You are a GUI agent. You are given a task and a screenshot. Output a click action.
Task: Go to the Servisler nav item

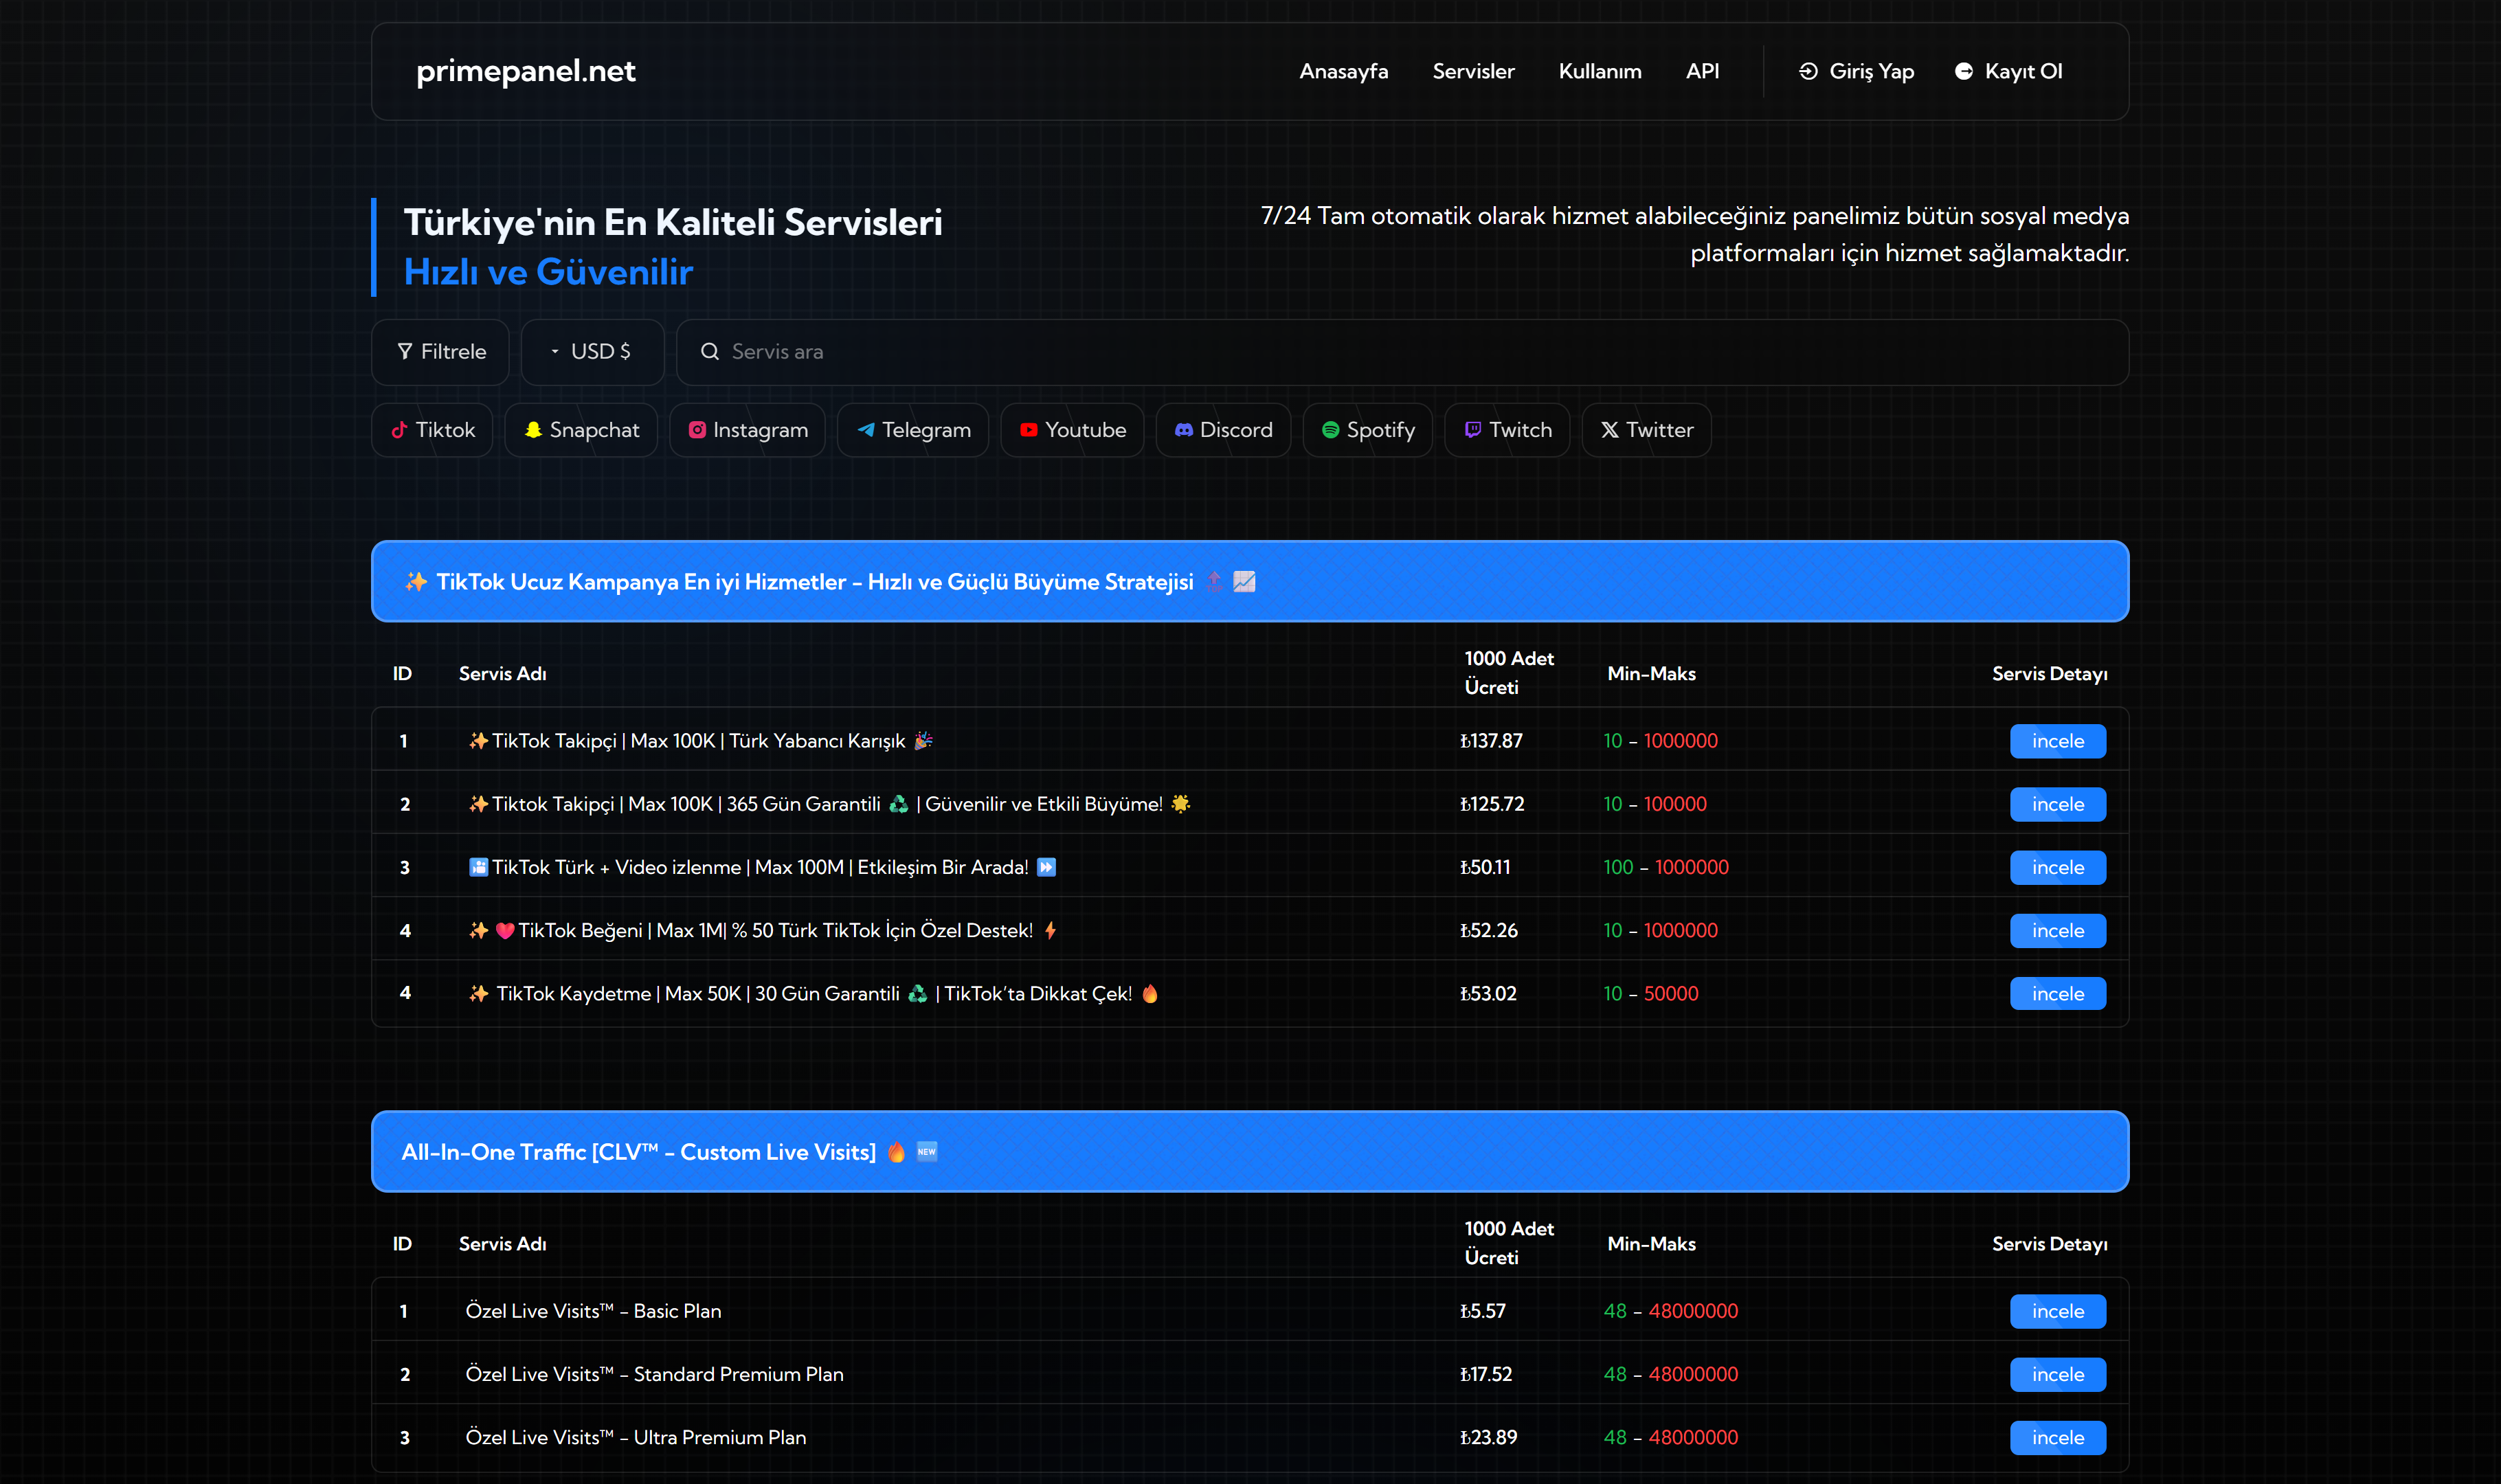click(1473, 71)
